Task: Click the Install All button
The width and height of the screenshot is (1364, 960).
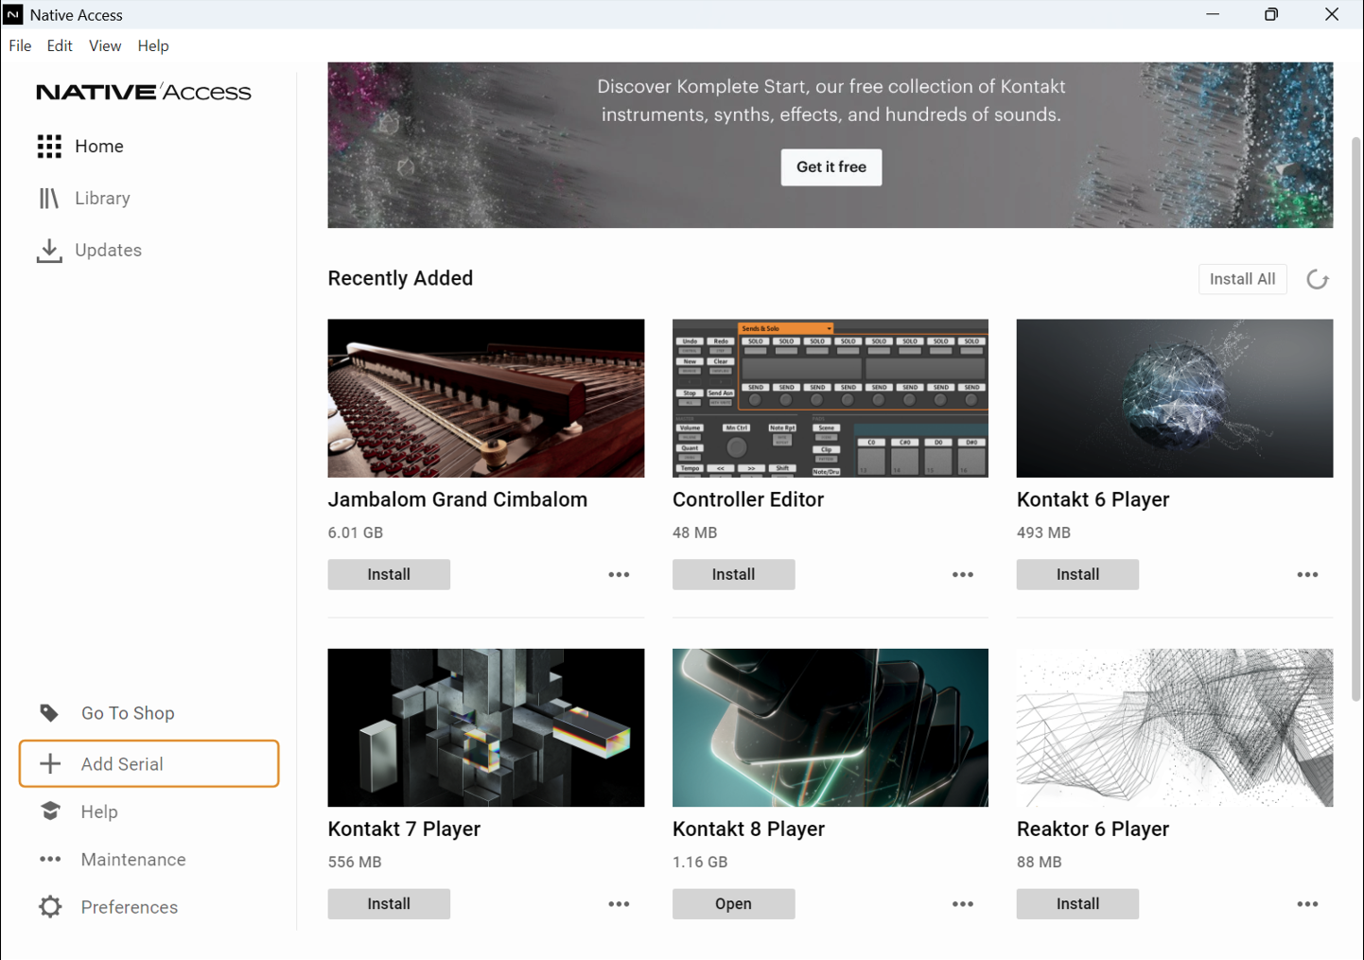Action: 1243,279
